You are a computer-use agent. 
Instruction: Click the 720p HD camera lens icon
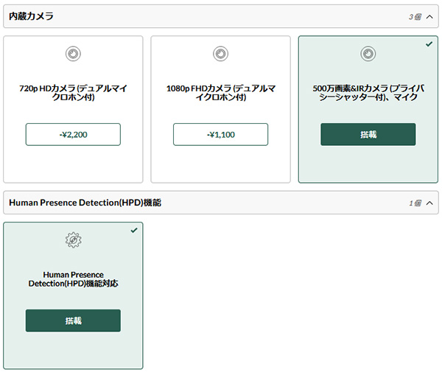point(73,54)
